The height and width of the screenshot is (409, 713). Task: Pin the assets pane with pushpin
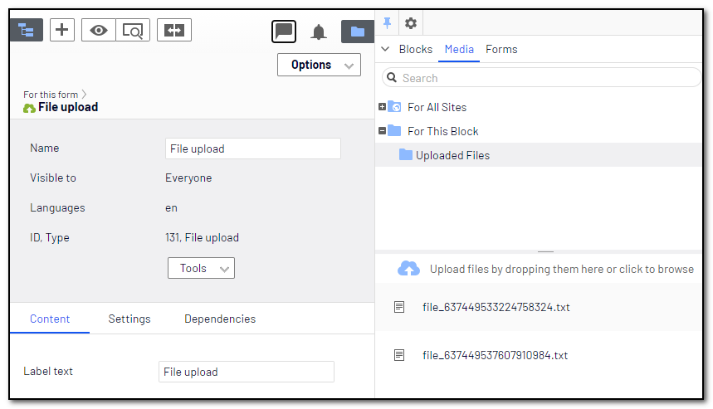pos(387,22)
